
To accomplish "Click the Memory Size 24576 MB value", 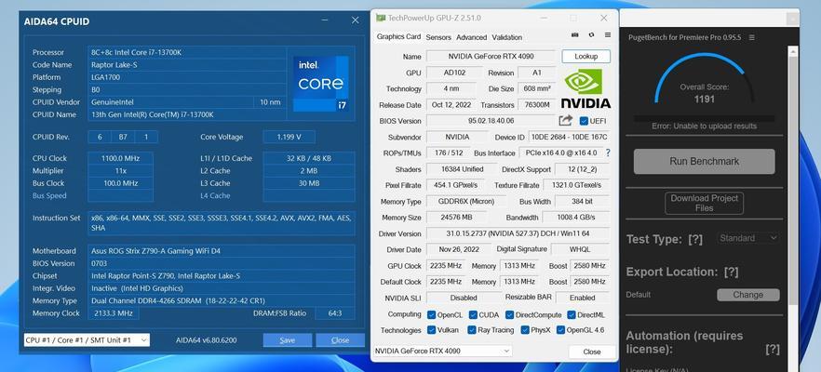I will (x=456, y=217).
